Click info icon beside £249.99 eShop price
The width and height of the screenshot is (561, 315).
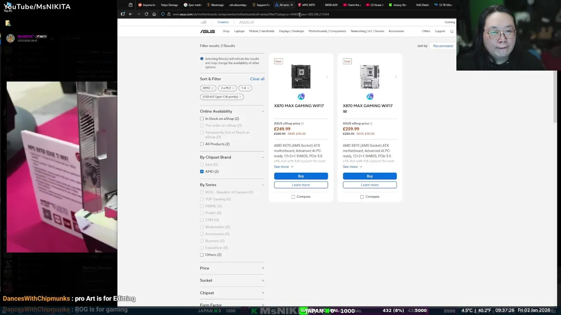302,123
